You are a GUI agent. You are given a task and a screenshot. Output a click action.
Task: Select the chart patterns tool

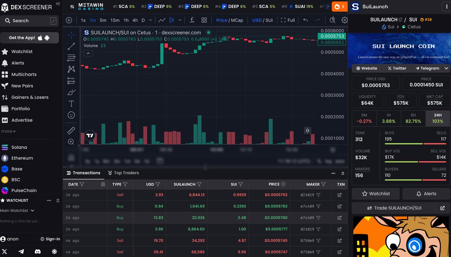pos(71,69)
